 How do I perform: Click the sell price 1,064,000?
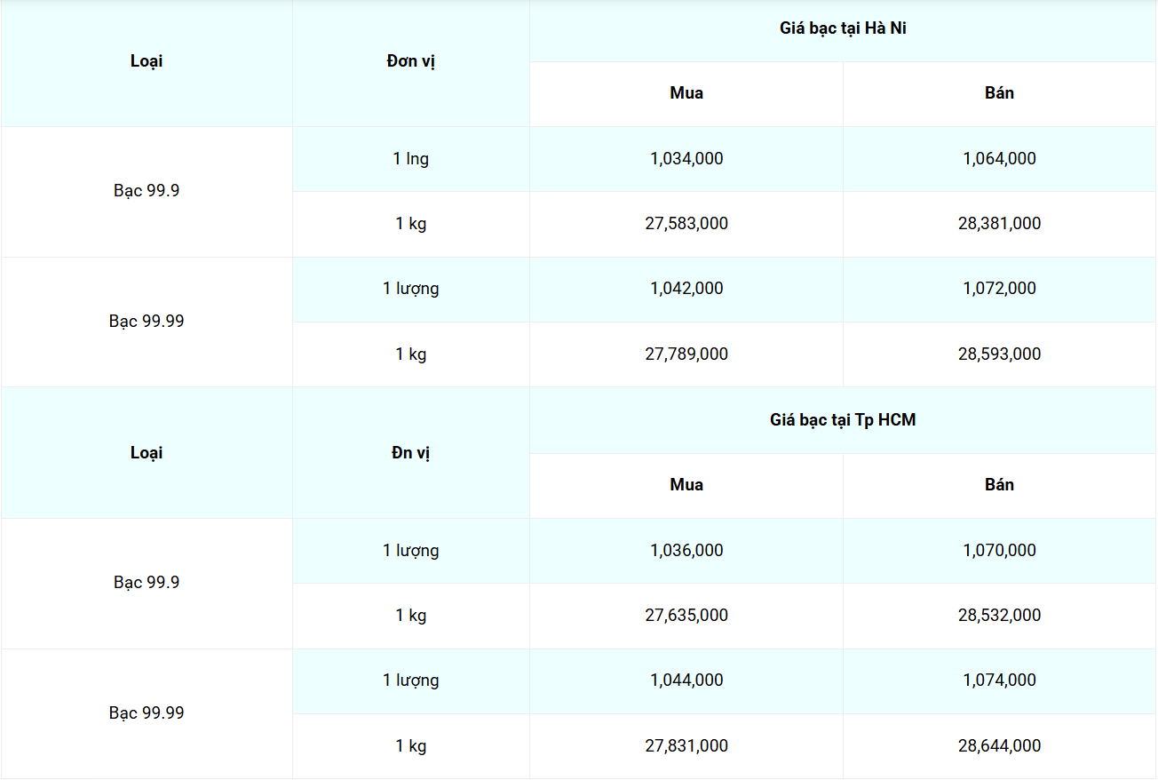(x=999, y=159)
